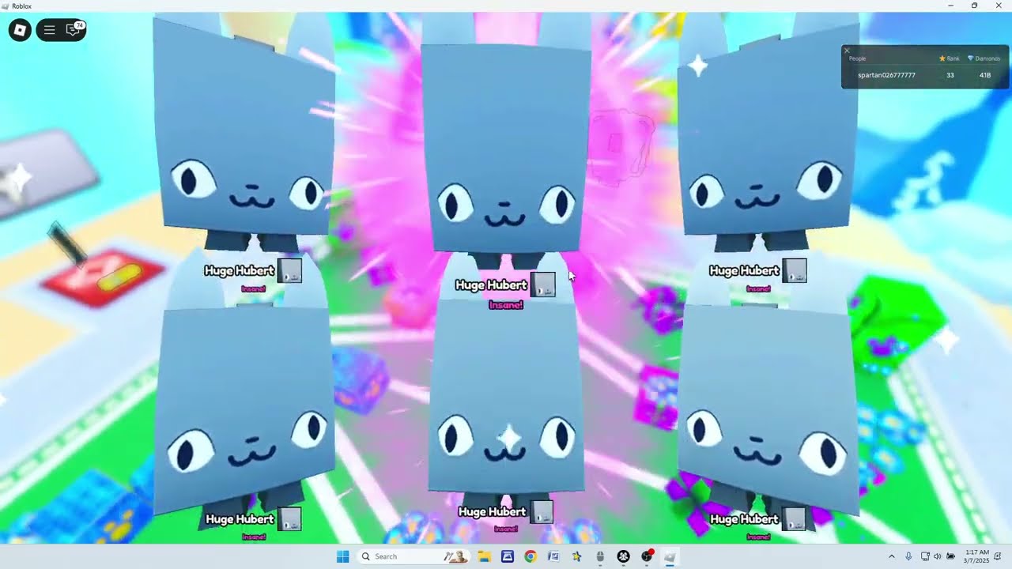Click the rank value "33"

[x=950, y=75]
